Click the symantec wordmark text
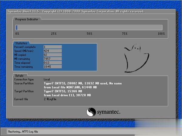The width and height of the screenshot is (182, 136). [x=109, y=112]
